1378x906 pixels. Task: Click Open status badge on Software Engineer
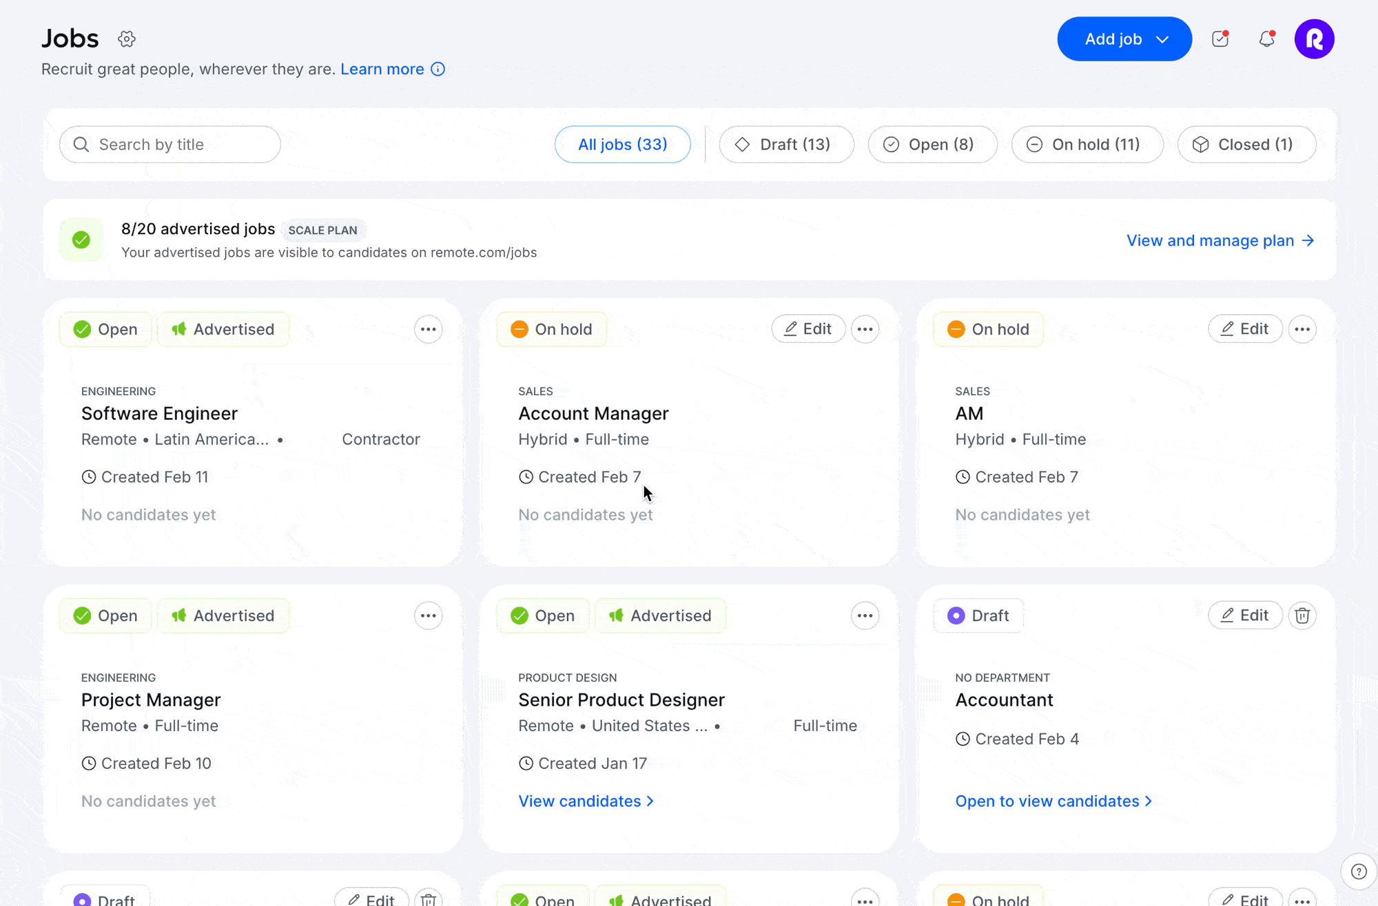coord(105,329)
